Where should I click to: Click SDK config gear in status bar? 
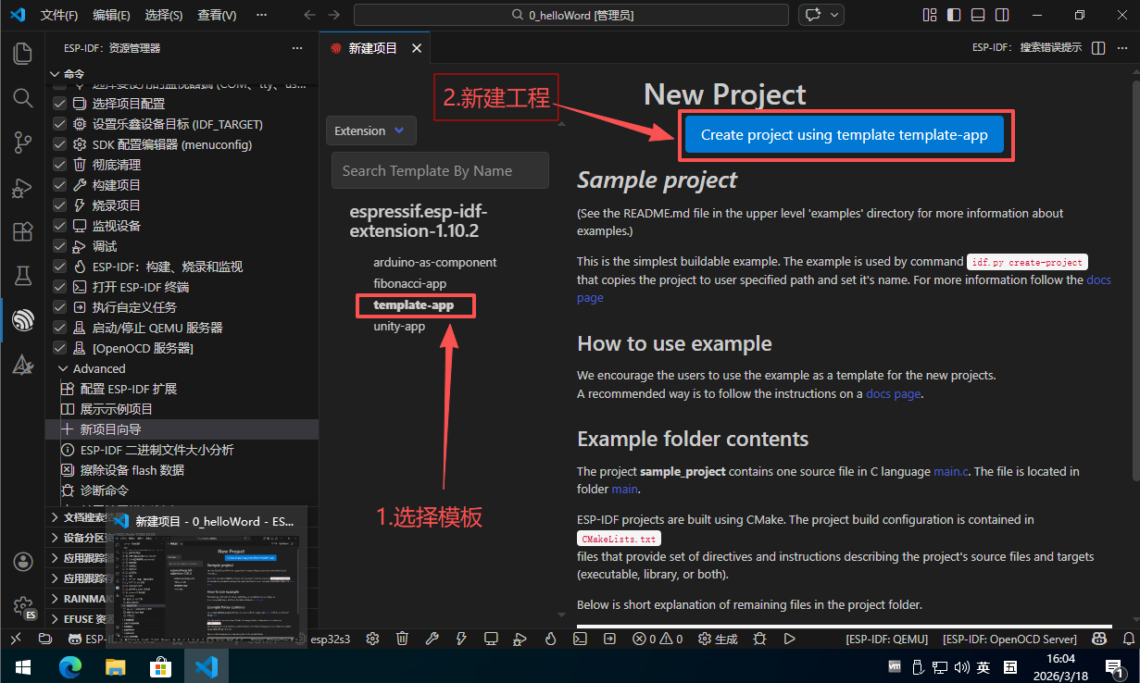[372, 639]
